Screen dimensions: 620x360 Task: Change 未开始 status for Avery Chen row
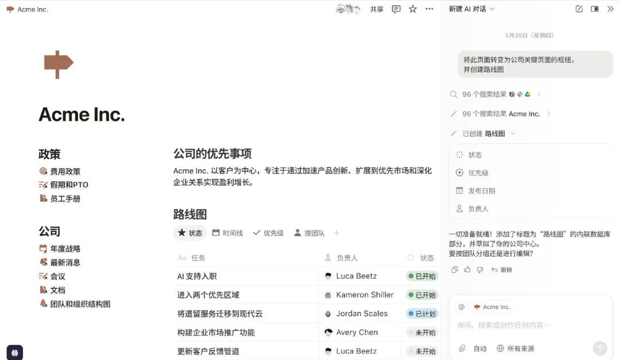pos(422,332)
